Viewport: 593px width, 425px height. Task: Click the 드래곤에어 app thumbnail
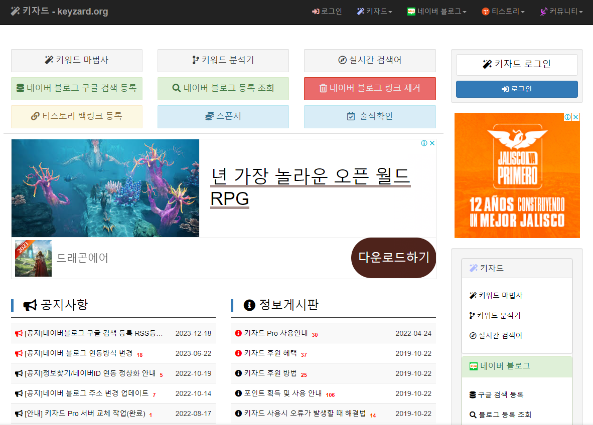tap(33, 259)
